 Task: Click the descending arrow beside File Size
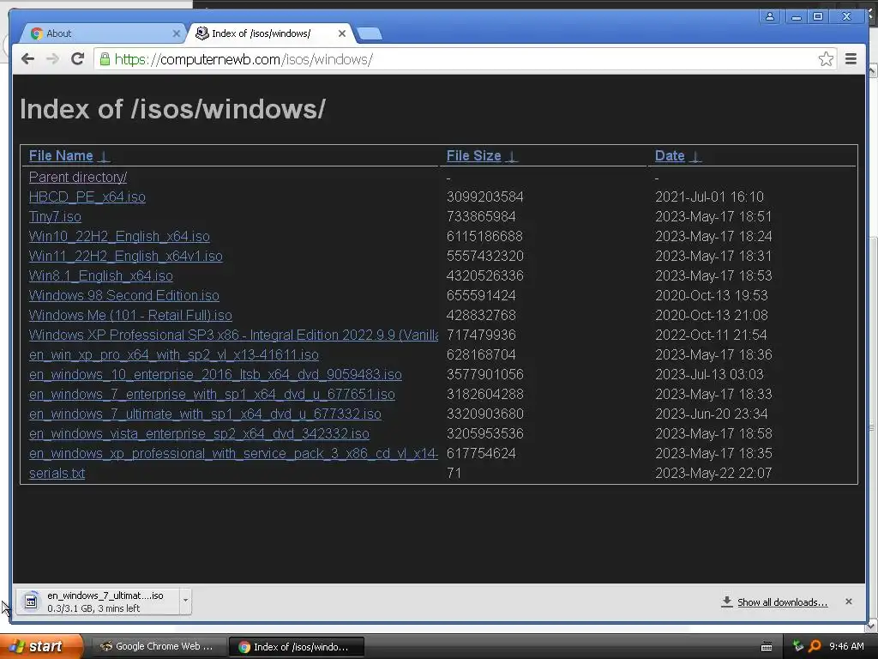click(511, 156)
